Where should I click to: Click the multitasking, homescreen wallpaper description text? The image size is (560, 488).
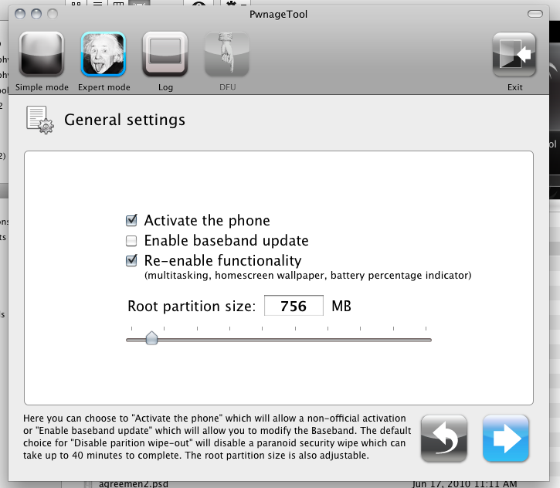point(308,275)
